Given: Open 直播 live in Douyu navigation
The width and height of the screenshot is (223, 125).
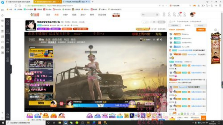Looking at the screenshot, I should [x=56, y=15].
